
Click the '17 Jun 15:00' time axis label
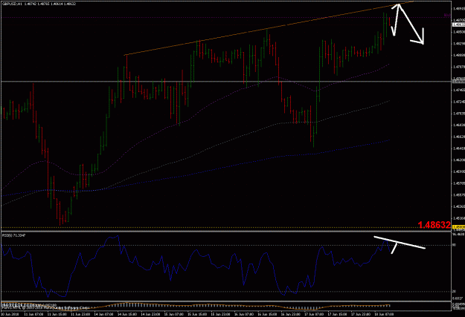pyautogui.click(x=337, y=314)
